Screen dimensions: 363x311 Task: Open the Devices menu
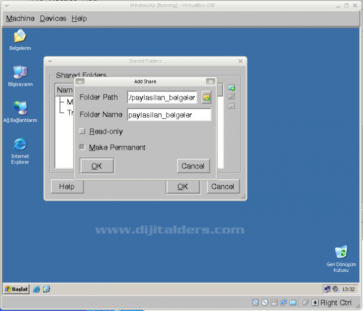53,18
